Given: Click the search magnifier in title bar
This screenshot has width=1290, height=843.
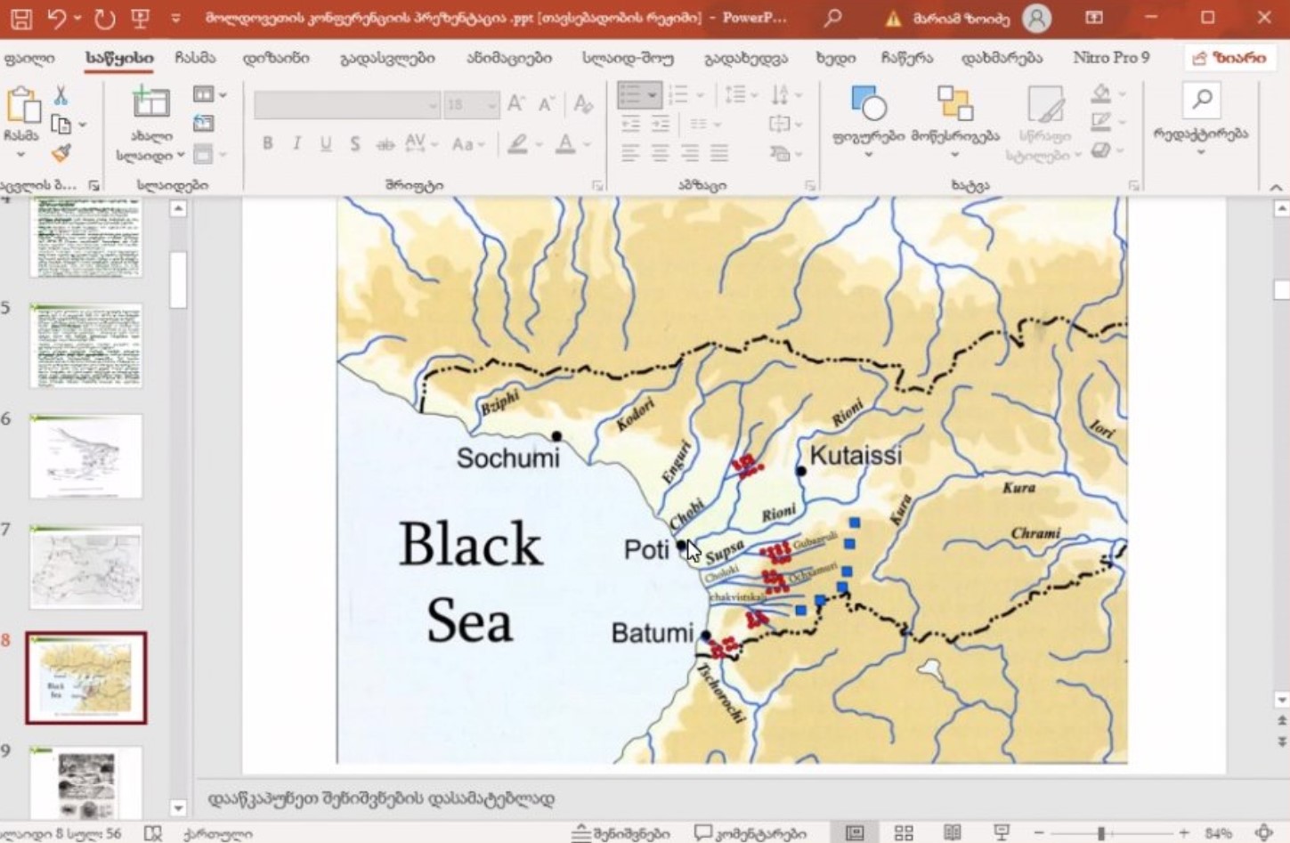Looking at the screenshot, I should tap(832, 18).
